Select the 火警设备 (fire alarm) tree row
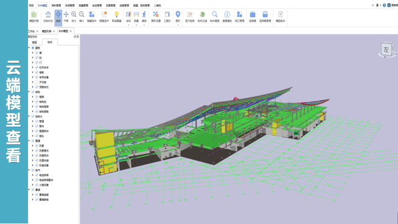This screenshot has height=224, width=398. 44,185
